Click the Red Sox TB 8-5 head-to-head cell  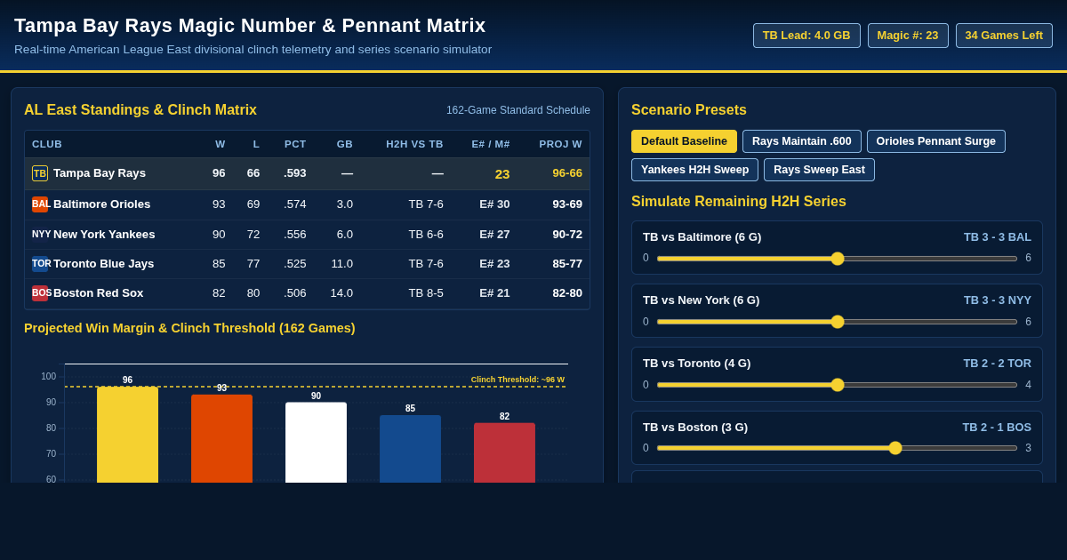426,293
